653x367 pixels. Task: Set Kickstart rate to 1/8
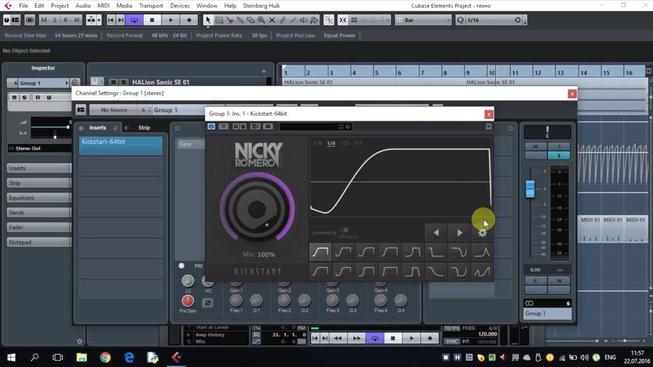318,144
